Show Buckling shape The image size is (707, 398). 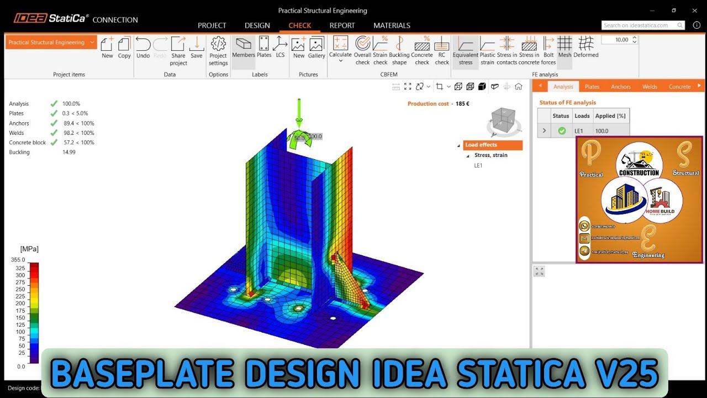[x=399, y=51]
